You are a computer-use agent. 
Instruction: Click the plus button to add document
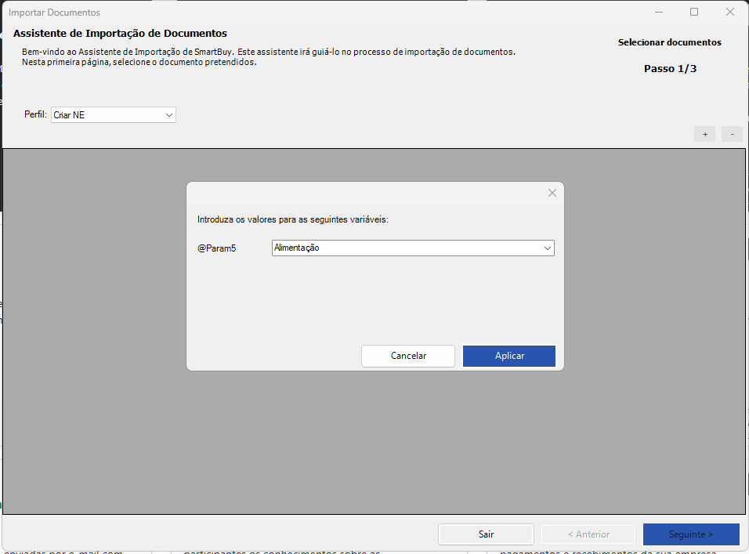click(704, 134)
